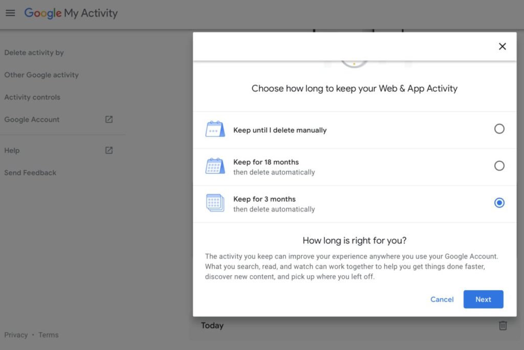Select the Keep for 18 months radio button
Image resolution: width=524 pixels, height=350 pixels.
(x=499, y=166)
